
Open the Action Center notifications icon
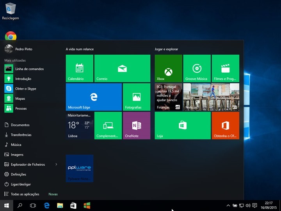coord(254,205)
